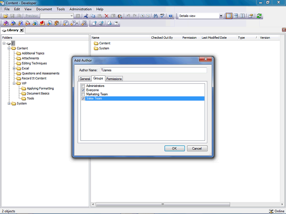Click the red book new glossary icon
The height and width of the screenshot is (214, 286).
point(42,23)
